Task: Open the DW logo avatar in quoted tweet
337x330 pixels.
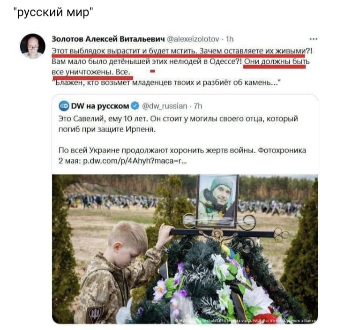Action: click(x=64, y=106)
